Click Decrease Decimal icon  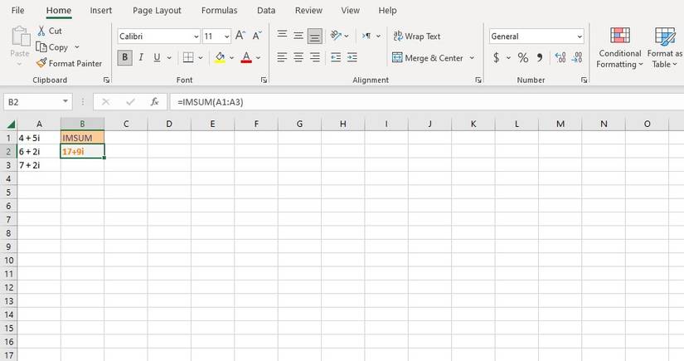[x=577, y=57]
